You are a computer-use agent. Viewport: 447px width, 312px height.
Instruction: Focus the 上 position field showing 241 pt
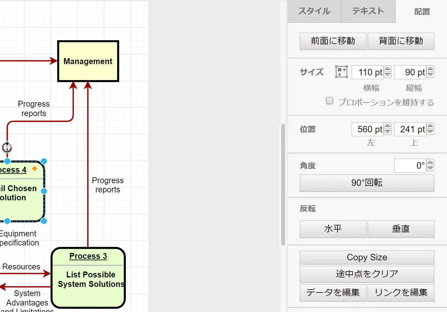(410, 129)
